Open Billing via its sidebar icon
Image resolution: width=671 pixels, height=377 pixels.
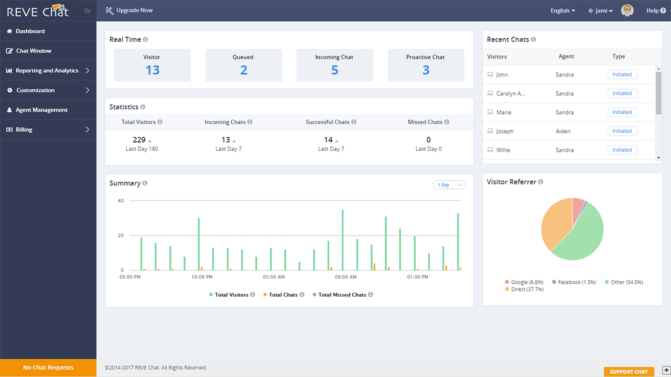pyautogui.click(x=9, y=129)
